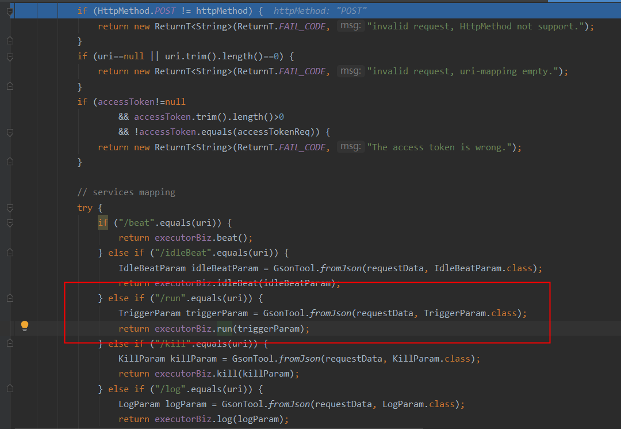Collapse the HttpMethod.POST if-block fold marker
Screen dimensions: 621x429
(10, 11)
